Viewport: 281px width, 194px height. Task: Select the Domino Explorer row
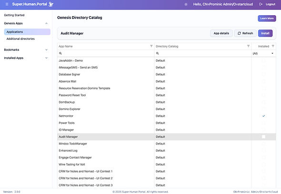pos(167,109)
